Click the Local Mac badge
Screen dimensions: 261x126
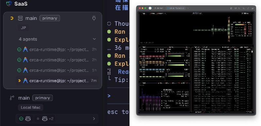point(31,107)
